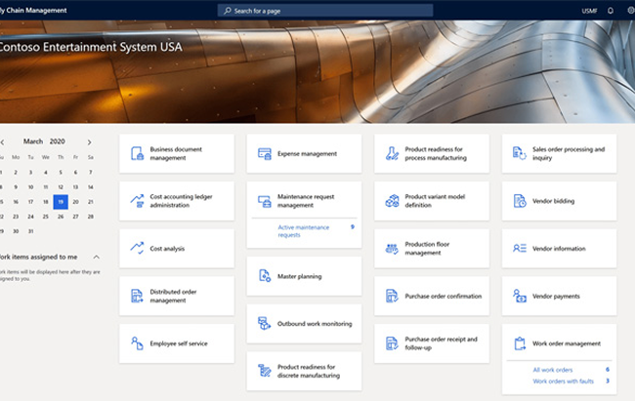The width and height of the screenshot is (635, 401).
Task: Open Work orders with faults link
Action: tap(563, 381)
